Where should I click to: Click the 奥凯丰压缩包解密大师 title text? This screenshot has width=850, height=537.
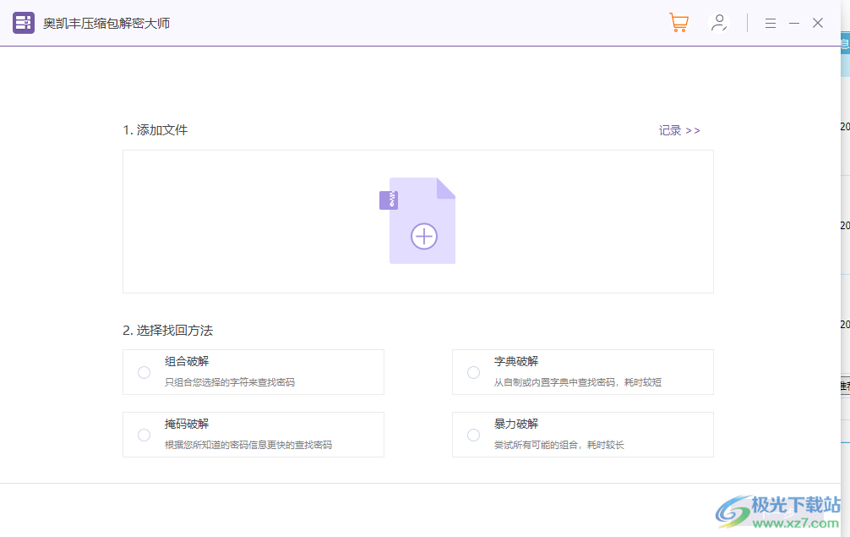coord(106,24)
